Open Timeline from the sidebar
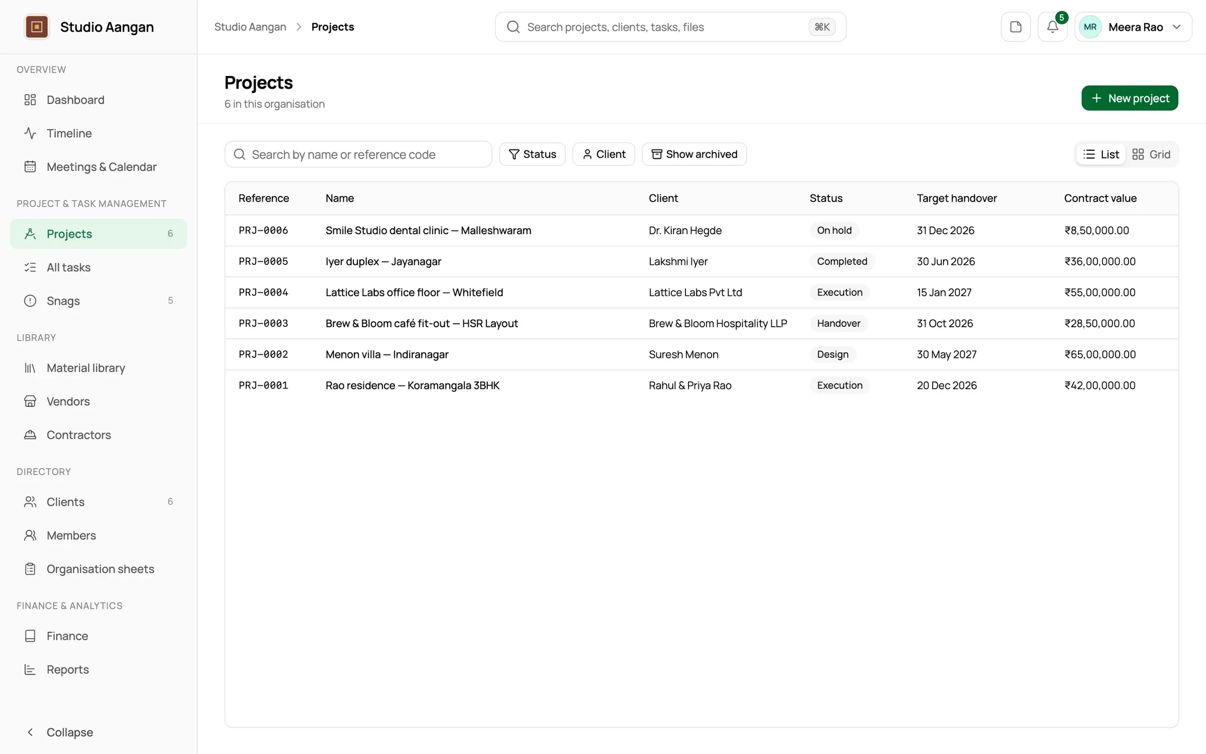This screenshot has width=1206, height=754. [98, 133]
